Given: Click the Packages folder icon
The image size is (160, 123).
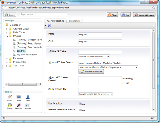Looking at the screenshot, I should (10, 58).
